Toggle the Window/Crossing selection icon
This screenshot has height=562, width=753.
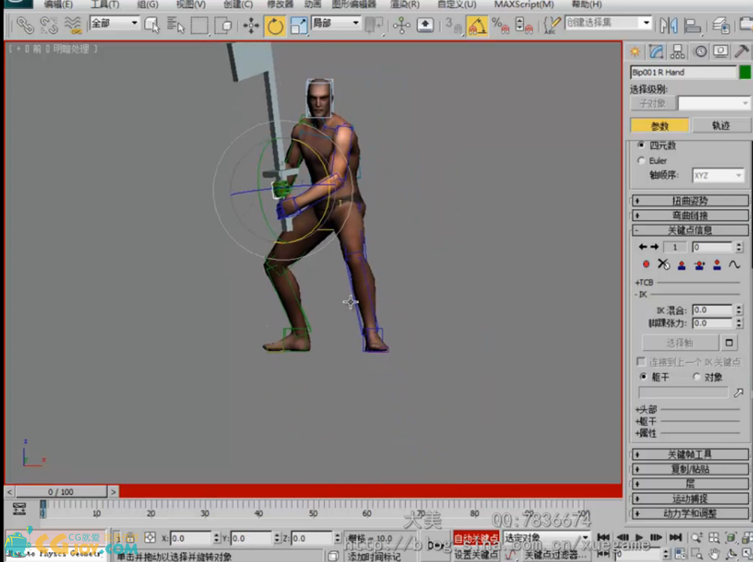[x=223, y=24]
